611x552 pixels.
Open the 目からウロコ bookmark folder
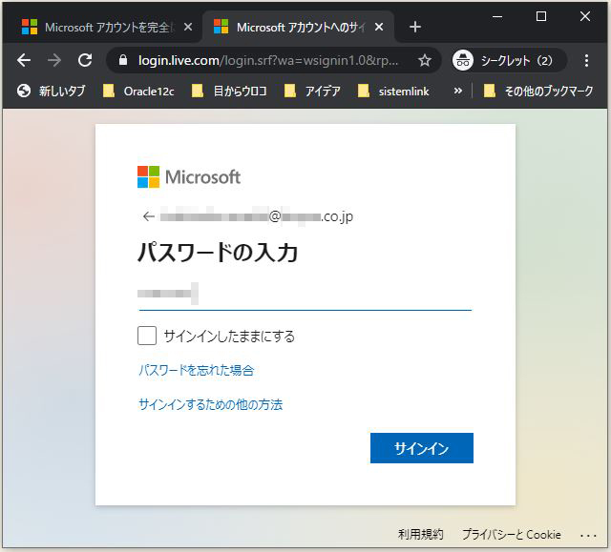[x=229, y=91]
